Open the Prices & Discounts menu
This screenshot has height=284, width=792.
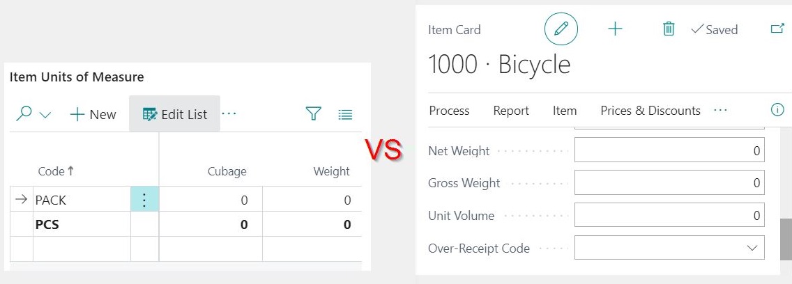tap(650, 111)
